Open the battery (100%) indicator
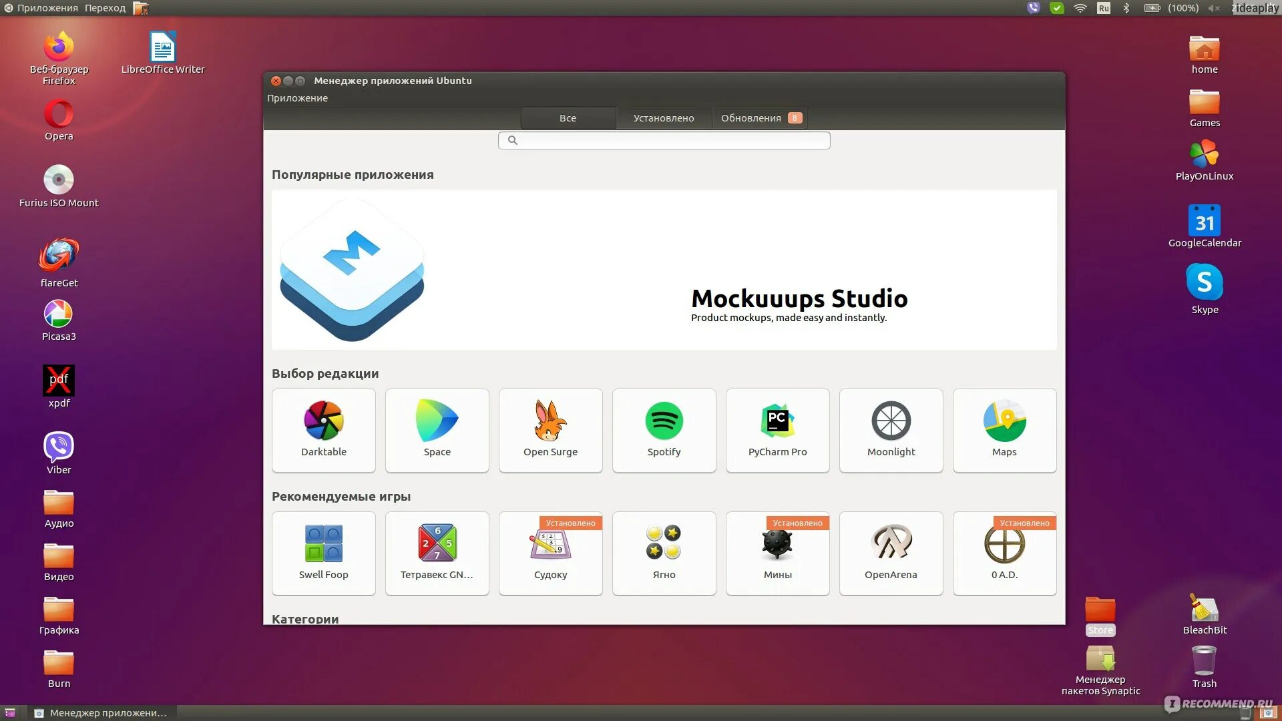 tap(1171, 8)
